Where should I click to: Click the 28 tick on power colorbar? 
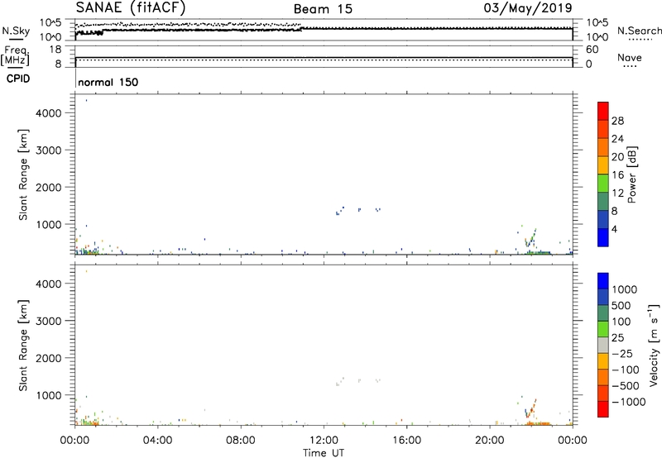[x=617, y=121]
